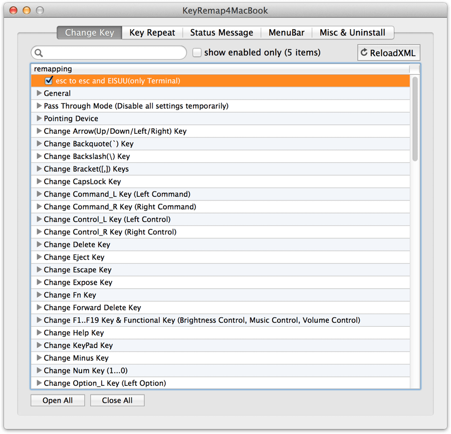This screenshot has height=434, width=451.
Task: Uncheck esc to esc and EISUU checkbox
Action: [49, 81]
